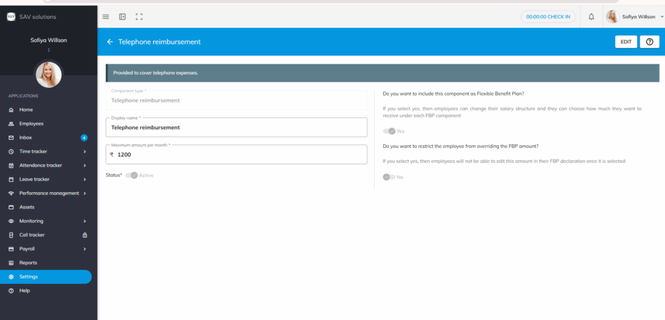This screenshot has width=665, height=320.
Task: Click the 00:00:00 CHECK IN button
Action: [548, 17]
